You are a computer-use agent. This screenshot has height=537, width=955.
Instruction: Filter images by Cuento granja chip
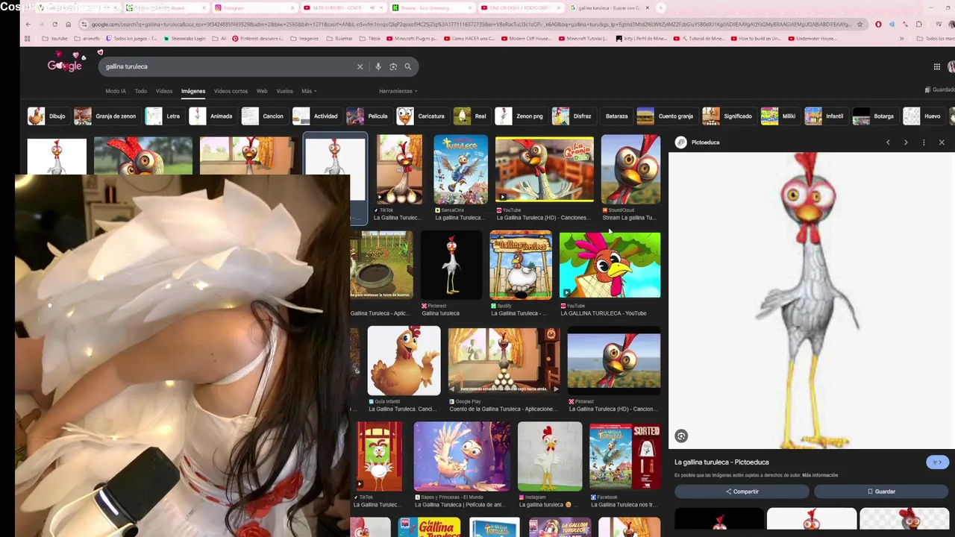(x=666, y=116)
